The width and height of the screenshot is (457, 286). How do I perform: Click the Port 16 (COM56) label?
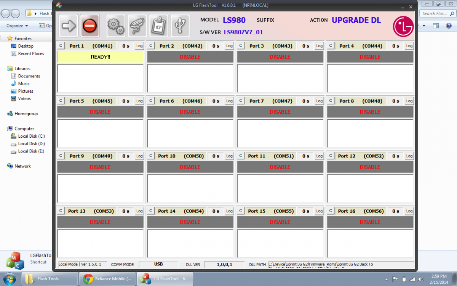(x=361, y=211)
